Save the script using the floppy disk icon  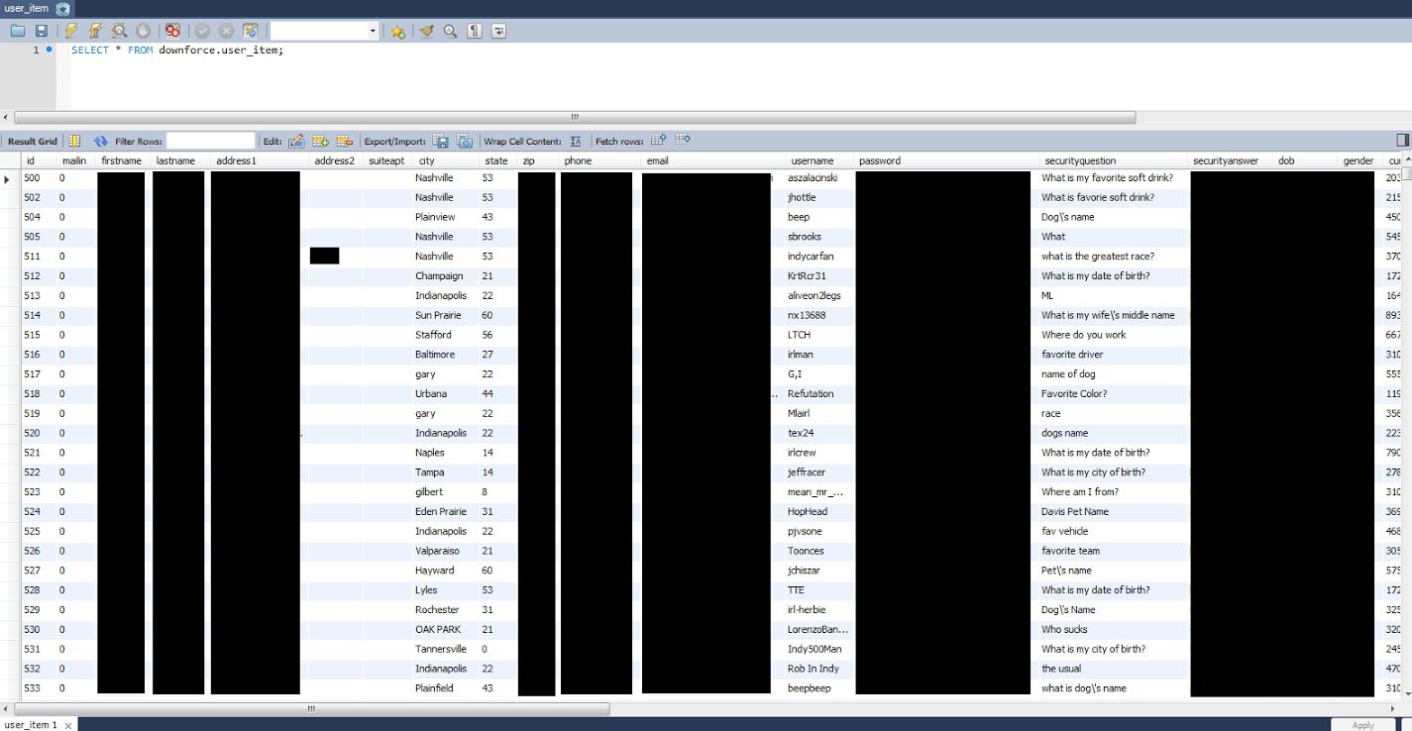(x=42, y=32)
